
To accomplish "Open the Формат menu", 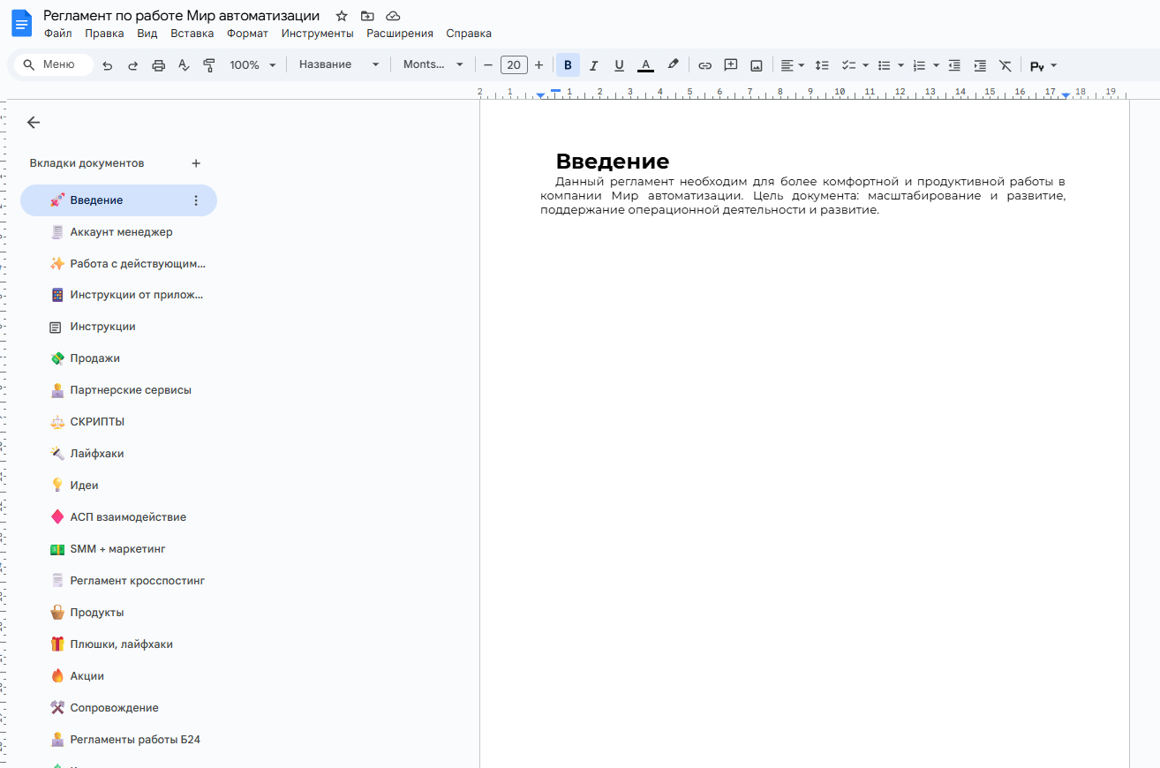I will click(248, 34).
